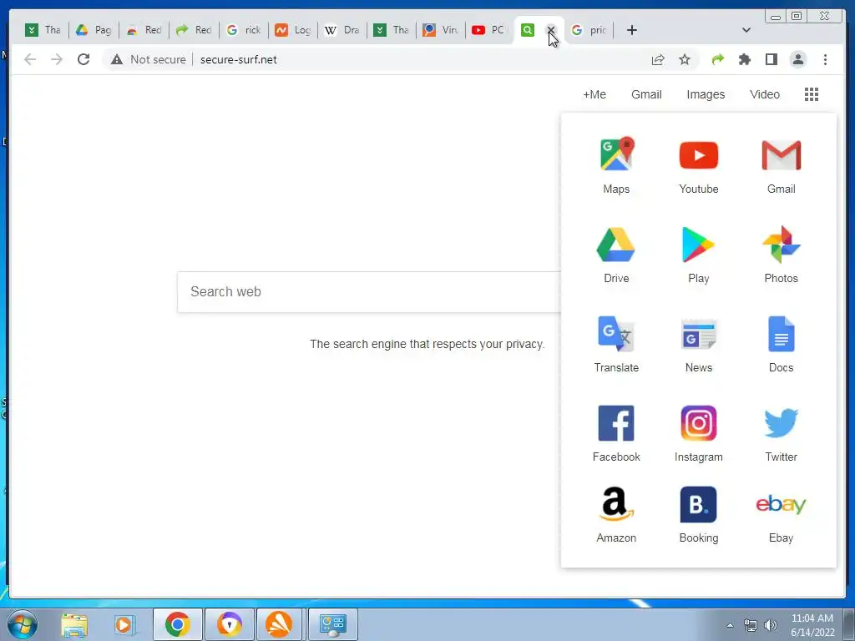The height and width of the screenshot is (641, 855).
Task: Reload the current page
Action: [83, 59]
